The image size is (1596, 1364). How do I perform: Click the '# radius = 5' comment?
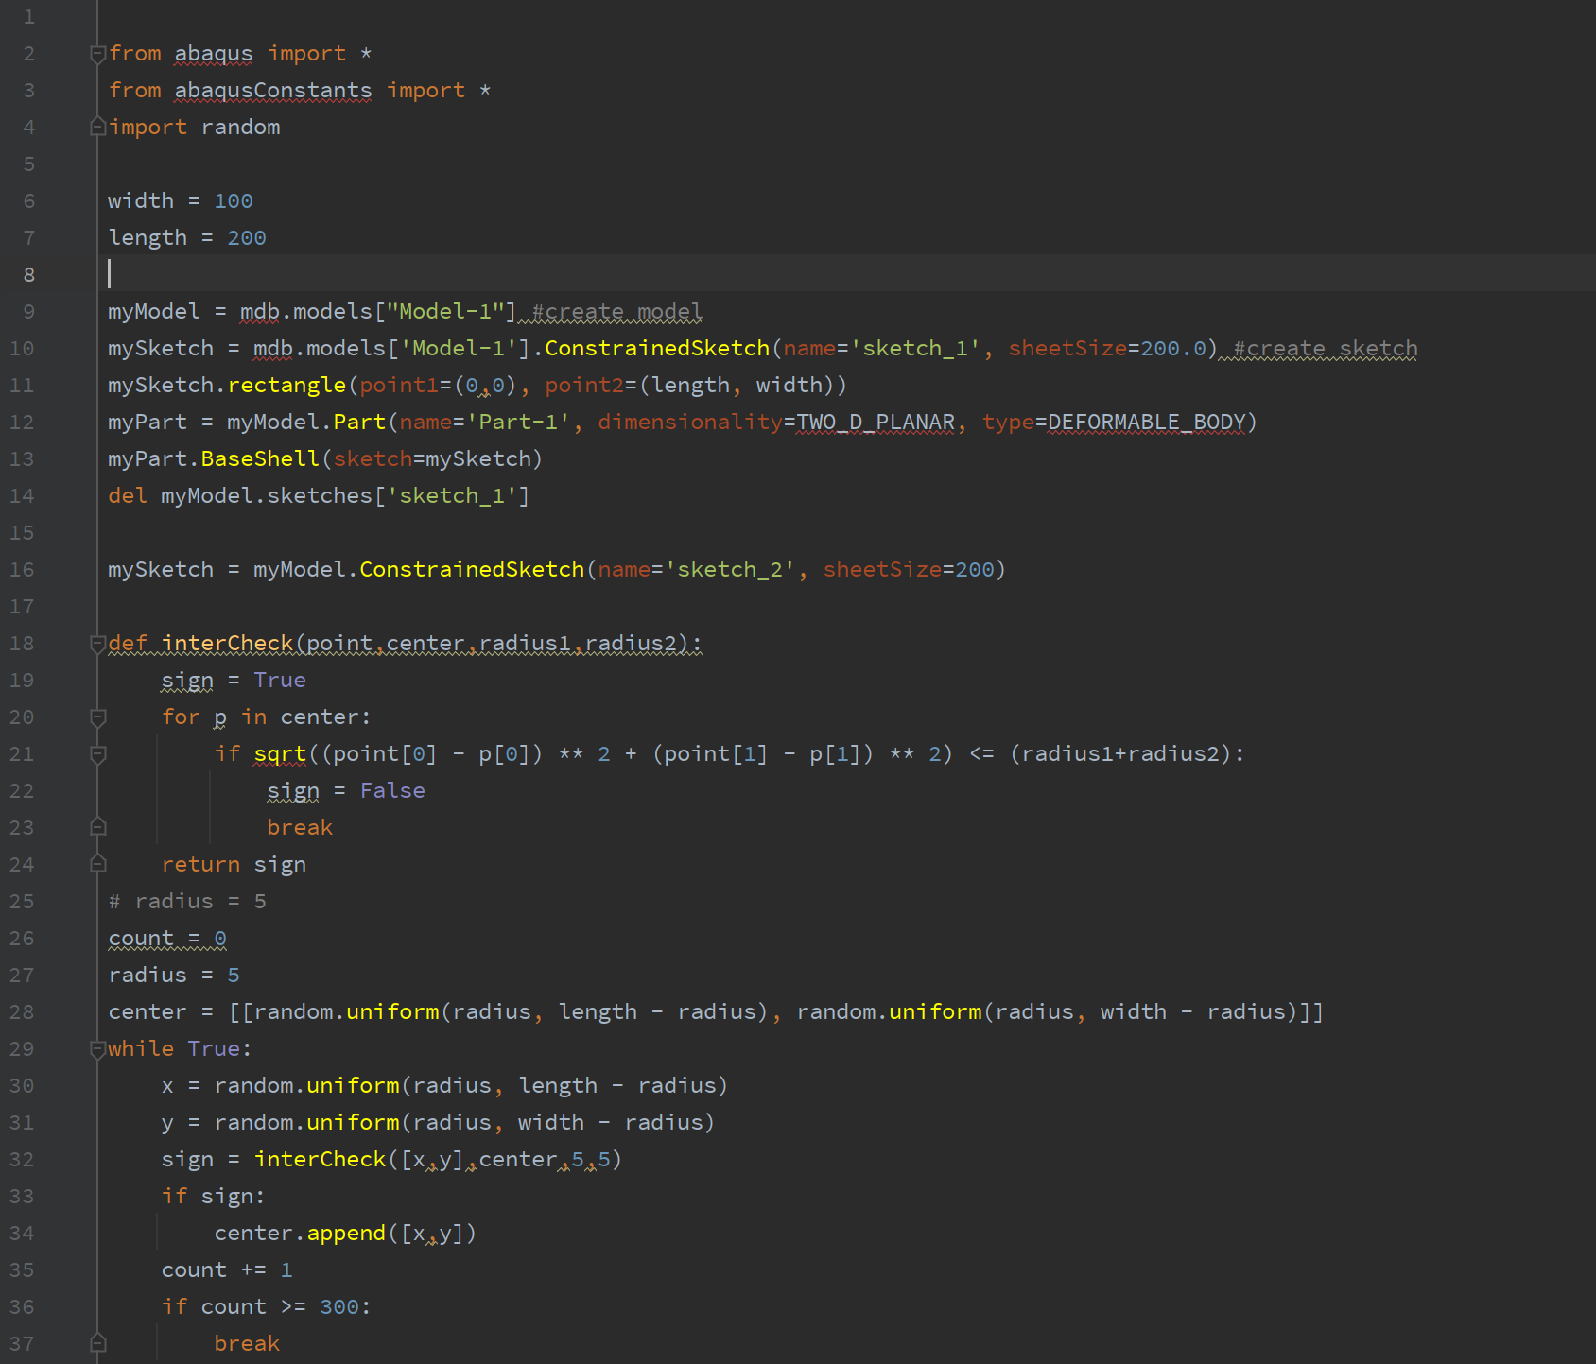click(187, 901)
